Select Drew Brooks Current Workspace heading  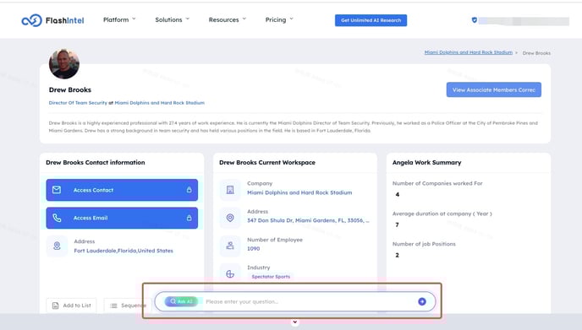point(267,163)
